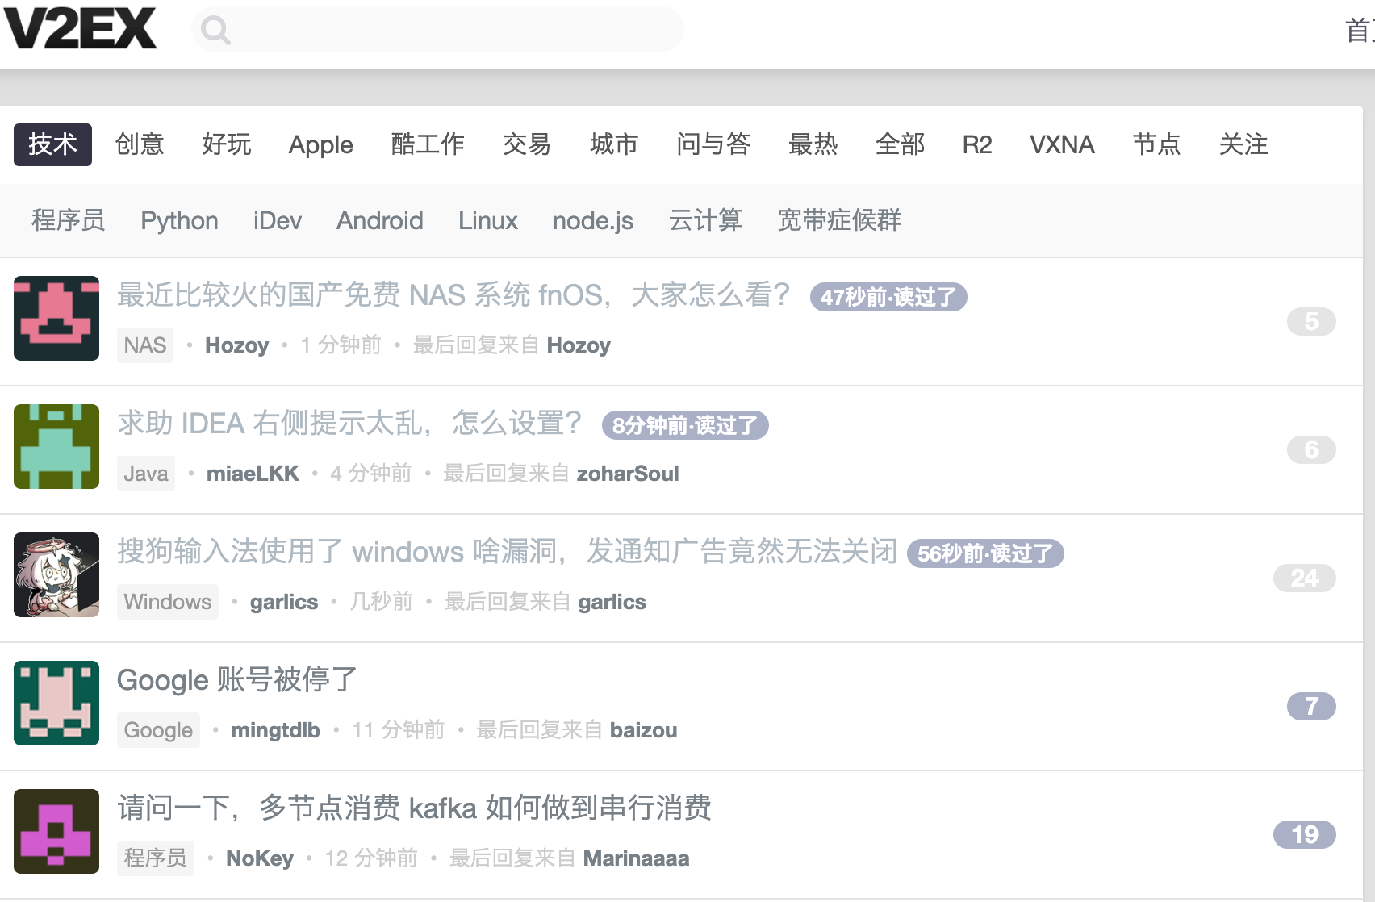
Task: Open the 交易 tab
Action: (x=527, y=144)
